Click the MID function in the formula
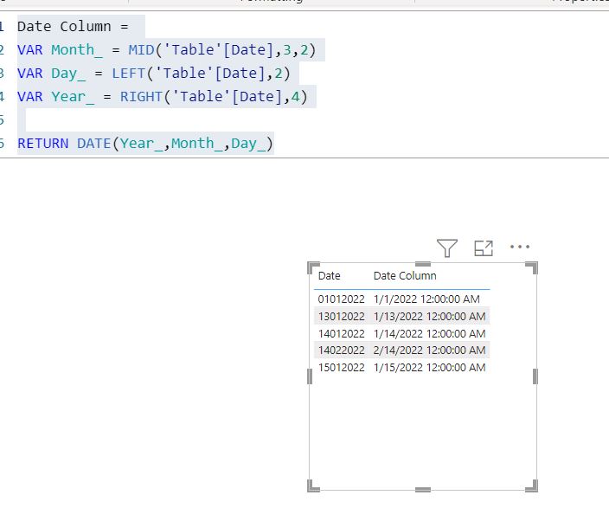 tap(141, 49)
